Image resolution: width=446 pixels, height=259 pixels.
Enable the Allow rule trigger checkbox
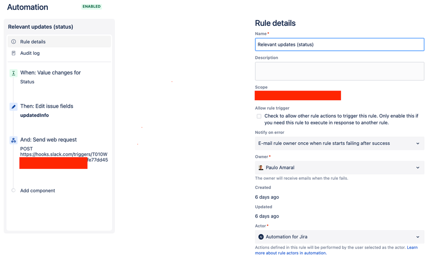[x=259, y=116]
